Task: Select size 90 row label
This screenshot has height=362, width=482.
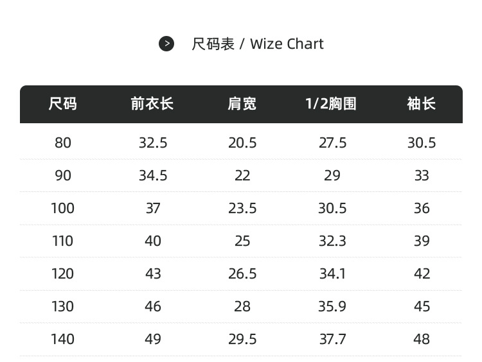Action: (x=63, y=176)
